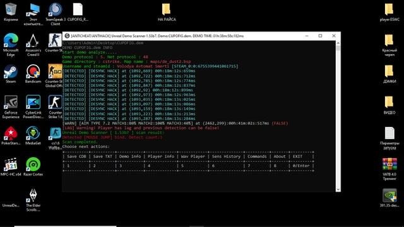Click the scanner window's scroll down arrow
404x227 pixels.
(x=338, y=189)
